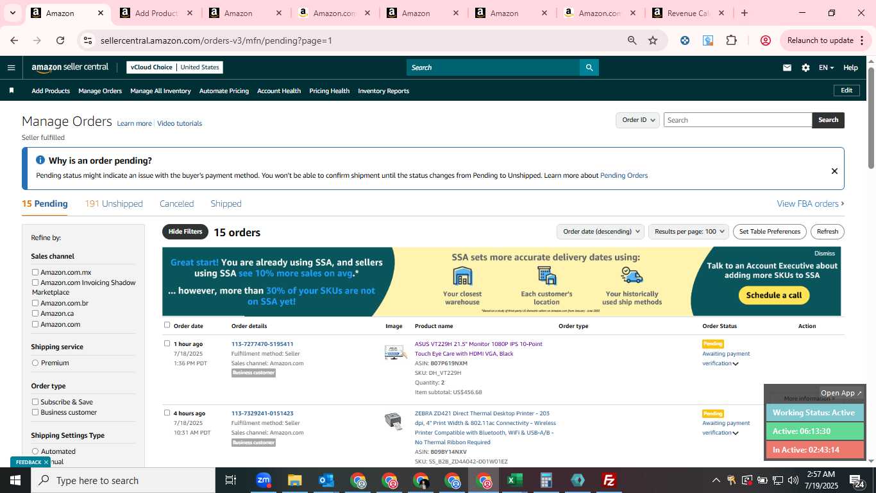Image resolution: width=876 pixels, height=493 pixels.
Task: Bookmark this page with the star icon
Action: [653, 40]
